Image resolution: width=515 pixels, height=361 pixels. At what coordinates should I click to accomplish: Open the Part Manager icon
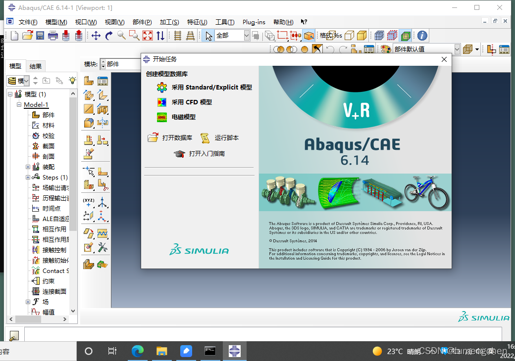[x=103, y=81]
